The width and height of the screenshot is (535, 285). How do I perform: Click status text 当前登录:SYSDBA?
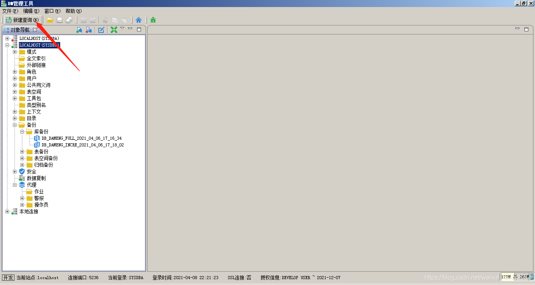(126, 278)
